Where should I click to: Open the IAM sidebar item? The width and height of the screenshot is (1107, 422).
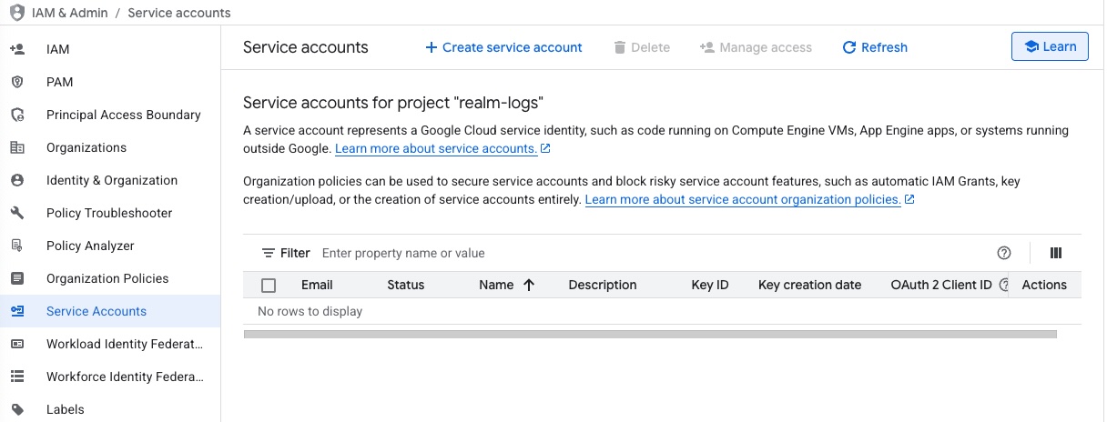coord(110,49)
